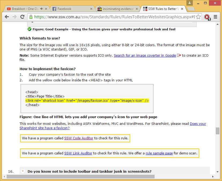Click the address bar URL field

click(x=114, y=17)
